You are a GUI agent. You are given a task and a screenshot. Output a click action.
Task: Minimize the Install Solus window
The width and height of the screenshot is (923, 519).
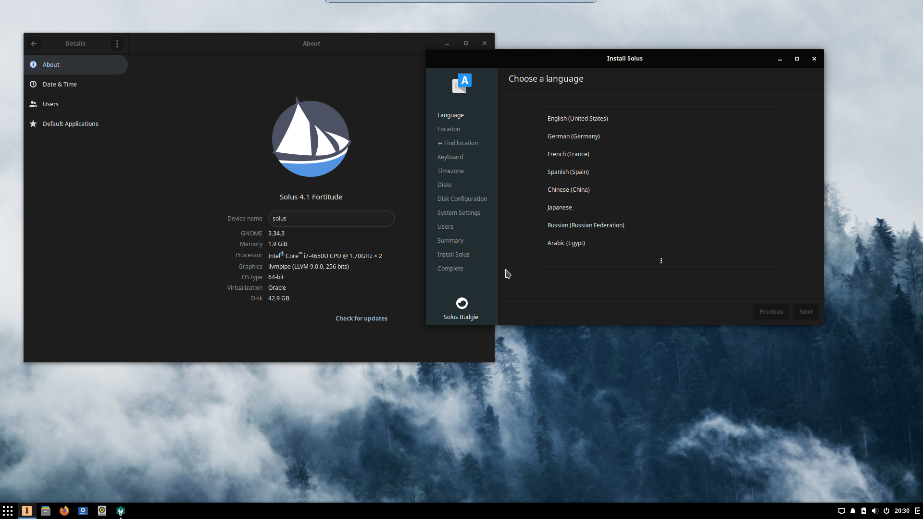pyautogui.click(x=780, y=59)
